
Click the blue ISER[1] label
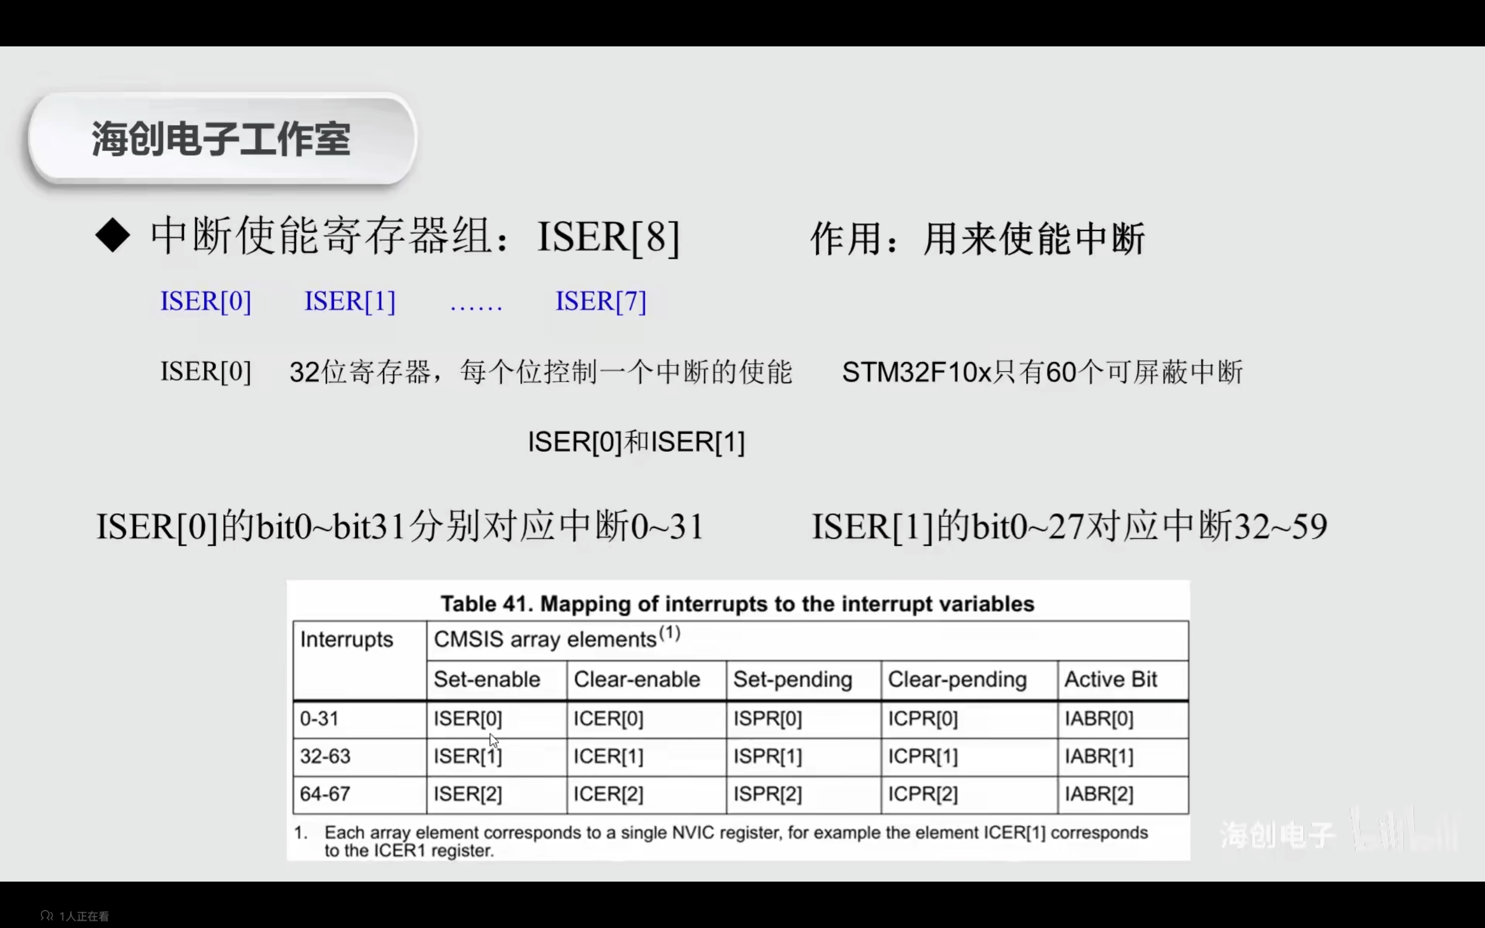tap(350, 302)
